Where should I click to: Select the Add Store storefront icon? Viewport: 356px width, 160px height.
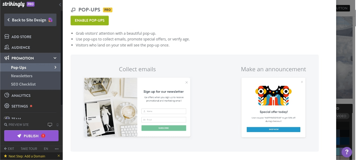coord(7,37)
